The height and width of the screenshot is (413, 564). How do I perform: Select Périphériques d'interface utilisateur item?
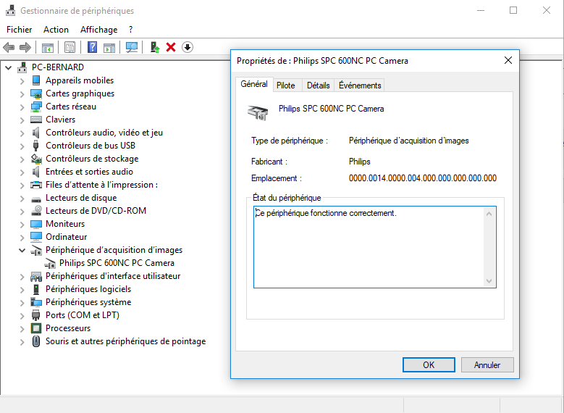point(113,276)
